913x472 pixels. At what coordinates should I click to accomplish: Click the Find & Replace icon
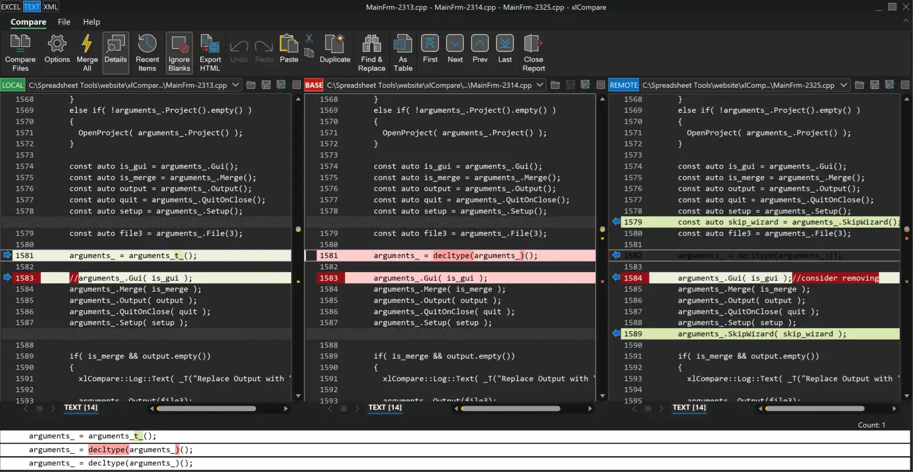[371, 52]
